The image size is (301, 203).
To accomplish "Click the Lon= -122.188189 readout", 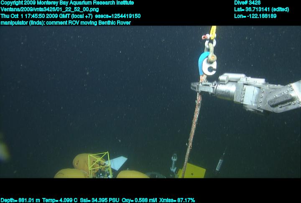I will tap(255, 16).
